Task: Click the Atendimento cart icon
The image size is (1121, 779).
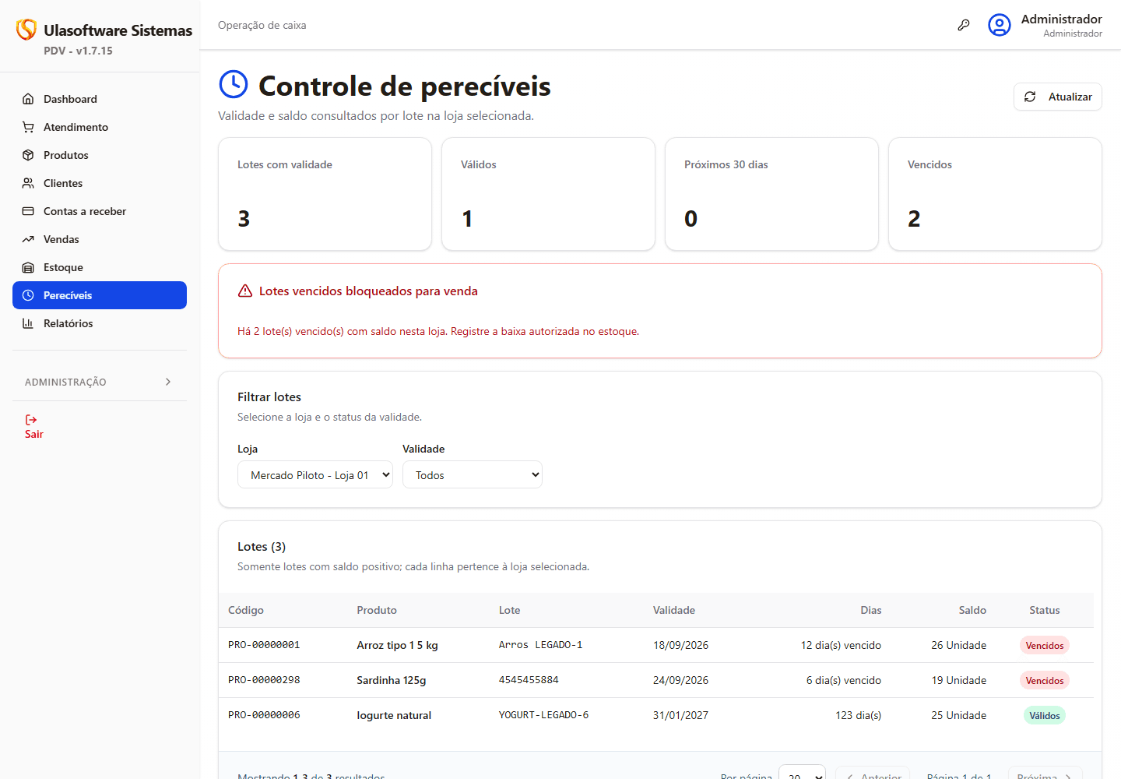Action: click(x=28, y=127)
